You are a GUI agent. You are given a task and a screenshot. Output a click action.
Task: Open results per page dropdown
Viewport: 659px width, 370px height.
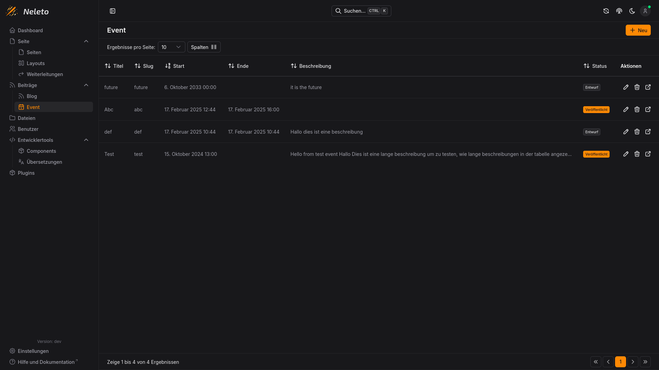click(x=171, y=47)
